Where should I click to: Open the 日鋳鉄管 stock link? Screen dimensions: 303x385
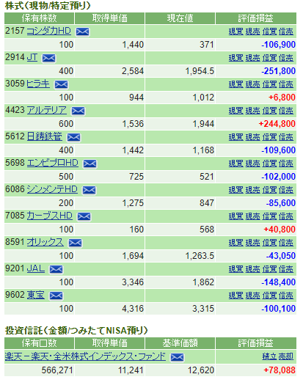point(44,136)
